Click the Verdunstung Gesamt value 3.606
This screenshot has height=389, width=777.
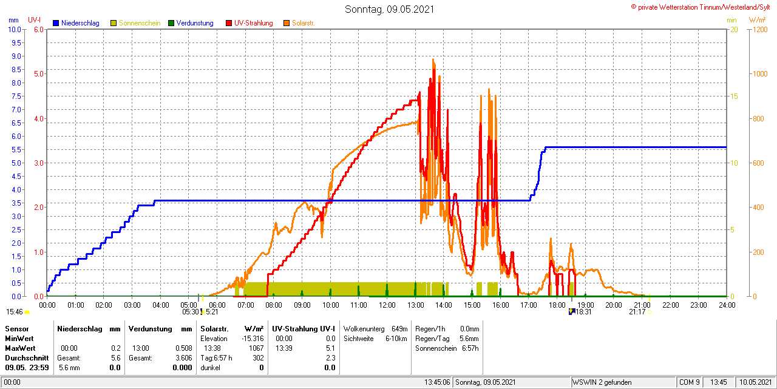pyautogui.click(x=183, y=358)
